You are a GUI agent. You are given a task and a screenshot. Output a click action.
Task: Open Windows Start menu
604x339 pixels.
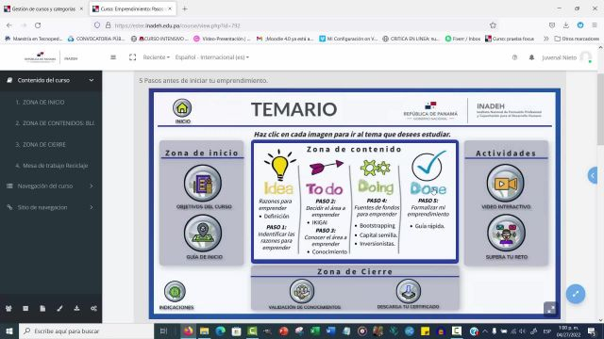pyautogui.click(x=9, y=331)
